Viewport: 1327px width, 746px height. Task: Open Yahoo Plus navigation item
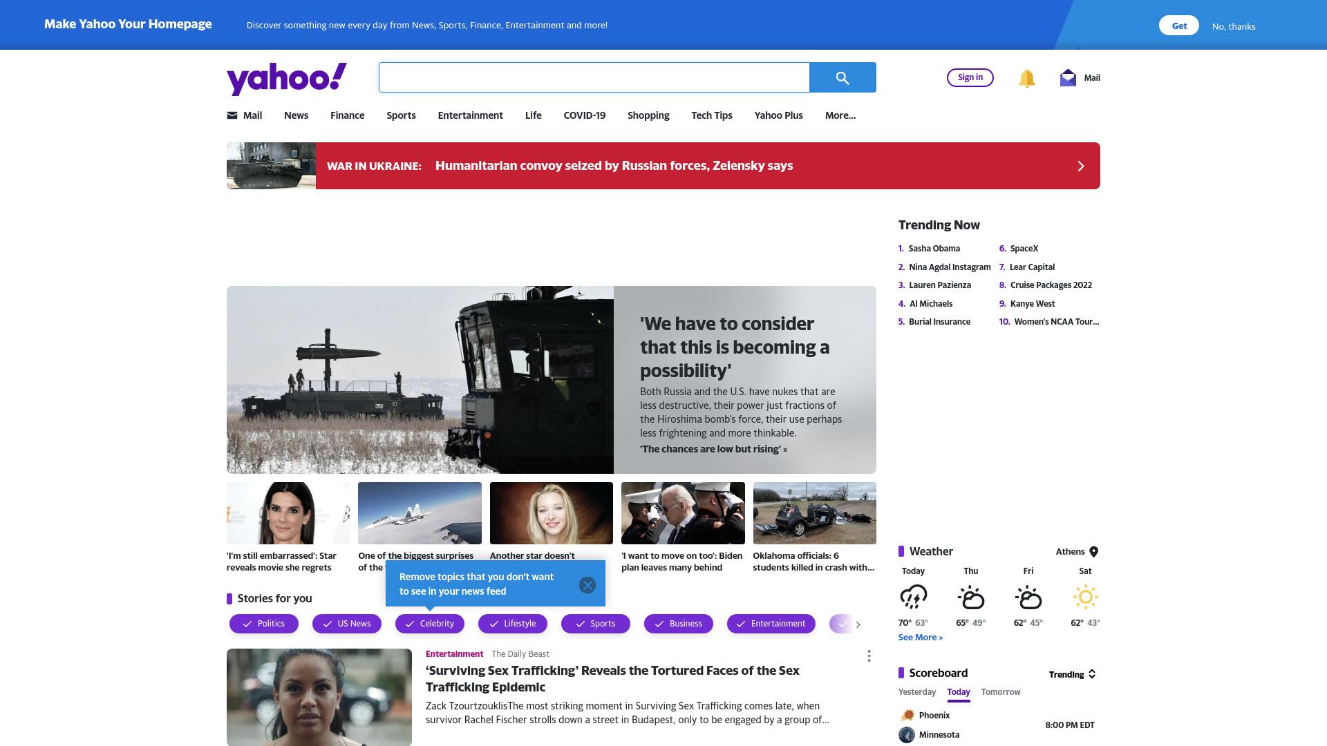click(x=778, y=115)
